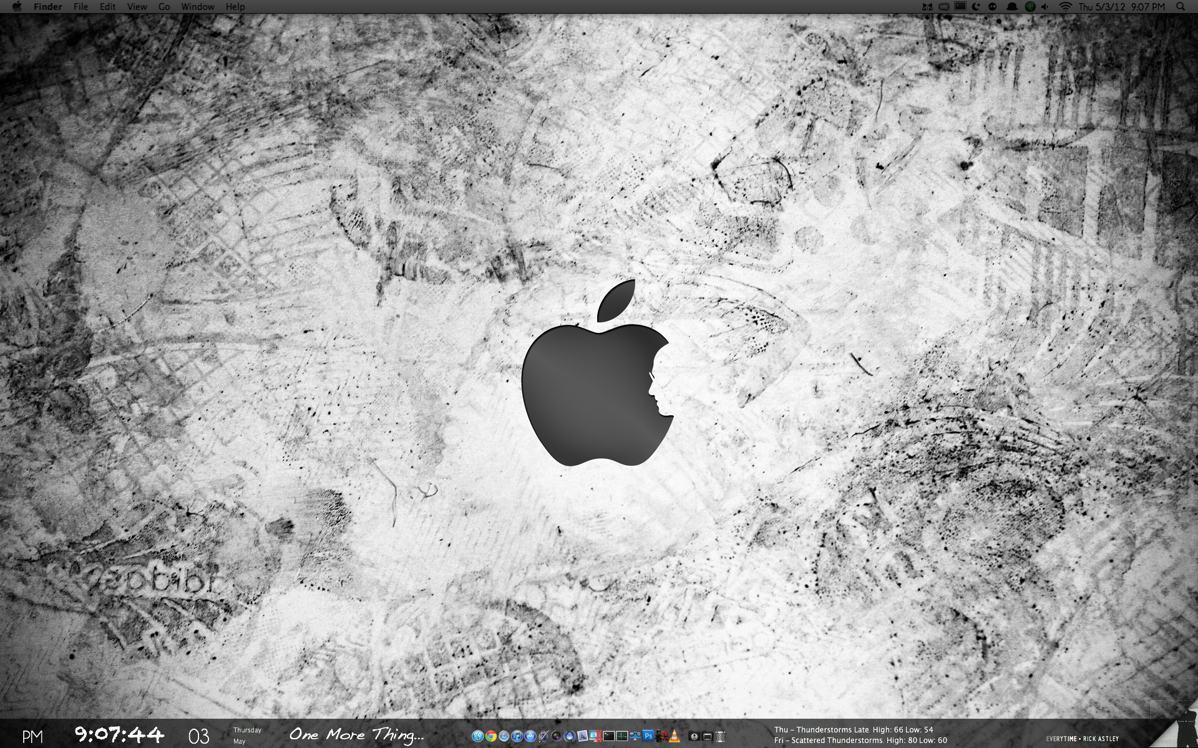Viewport: 1198px width, 748px height.
Task: Click the 03 date number widget
Action: tap(199, 736)
